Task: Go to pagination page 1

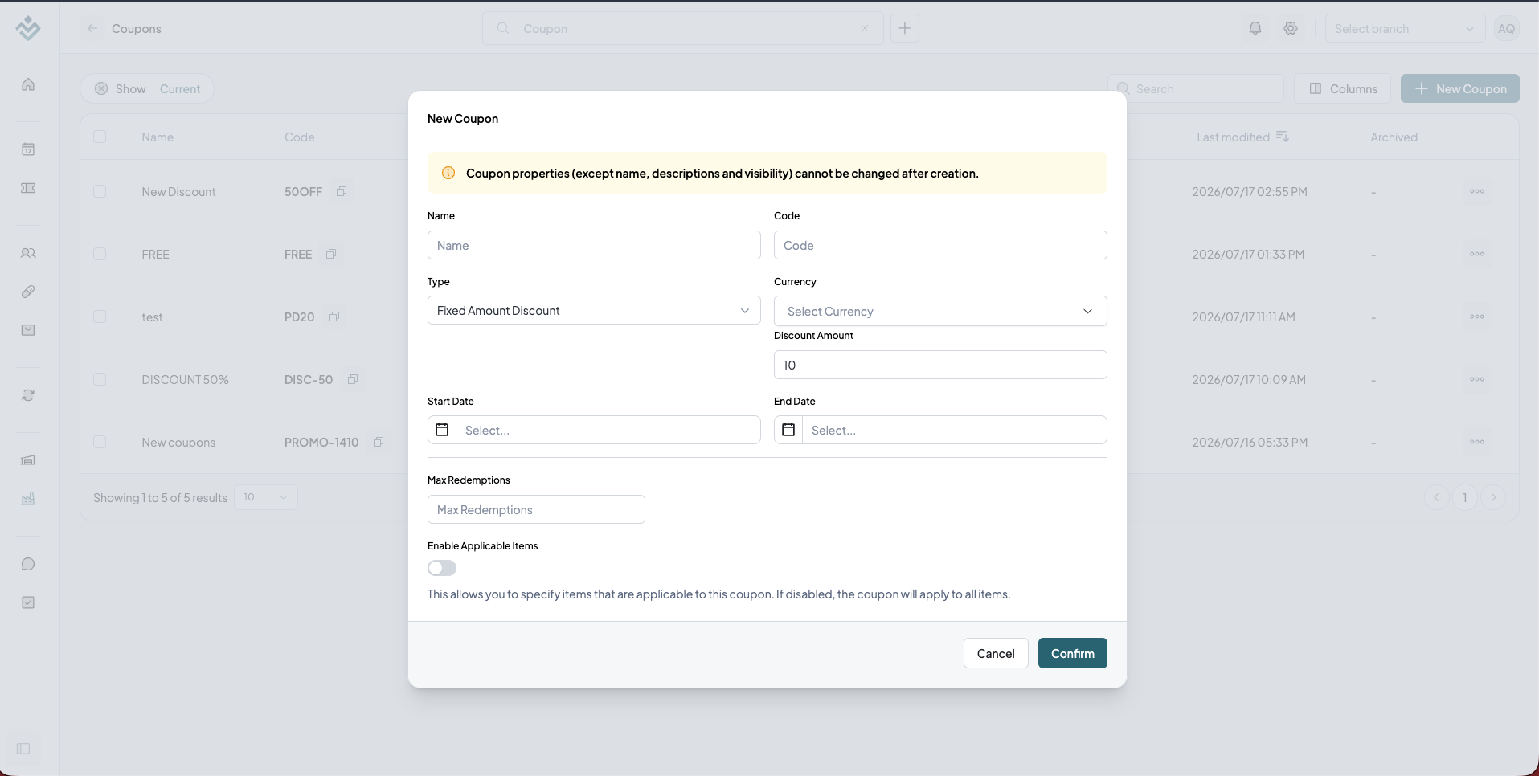Action: coord(1465,497)
